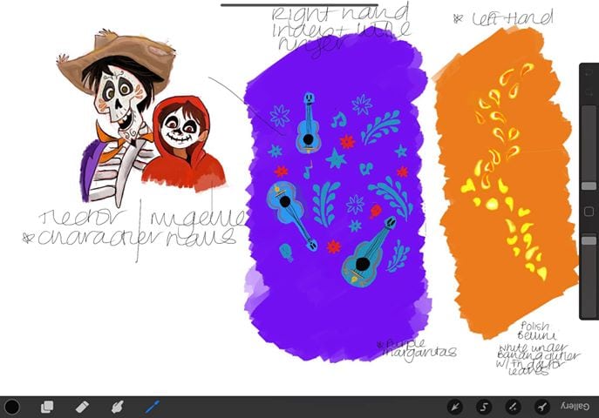This screenshot has height=418, width=599.
Task: Click the "Purple margaritas" handwritten note
Action: (417, 349)
